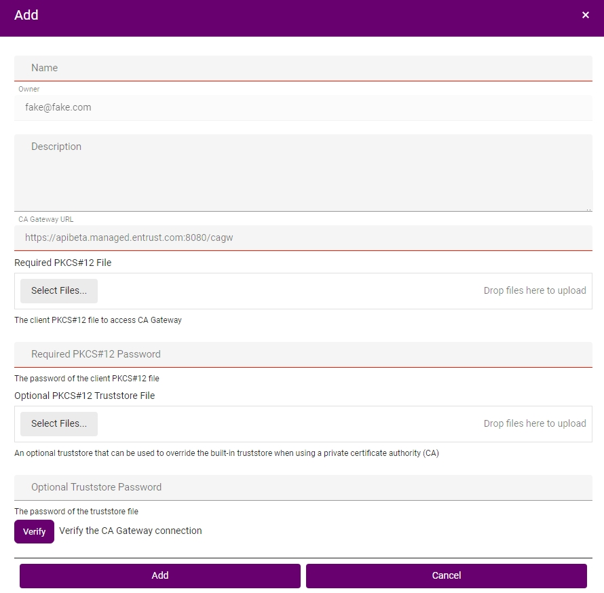Click into the Name input field
Image resolution: width=604 pixels, height=593 pixels.
click(x=303, y=68)
